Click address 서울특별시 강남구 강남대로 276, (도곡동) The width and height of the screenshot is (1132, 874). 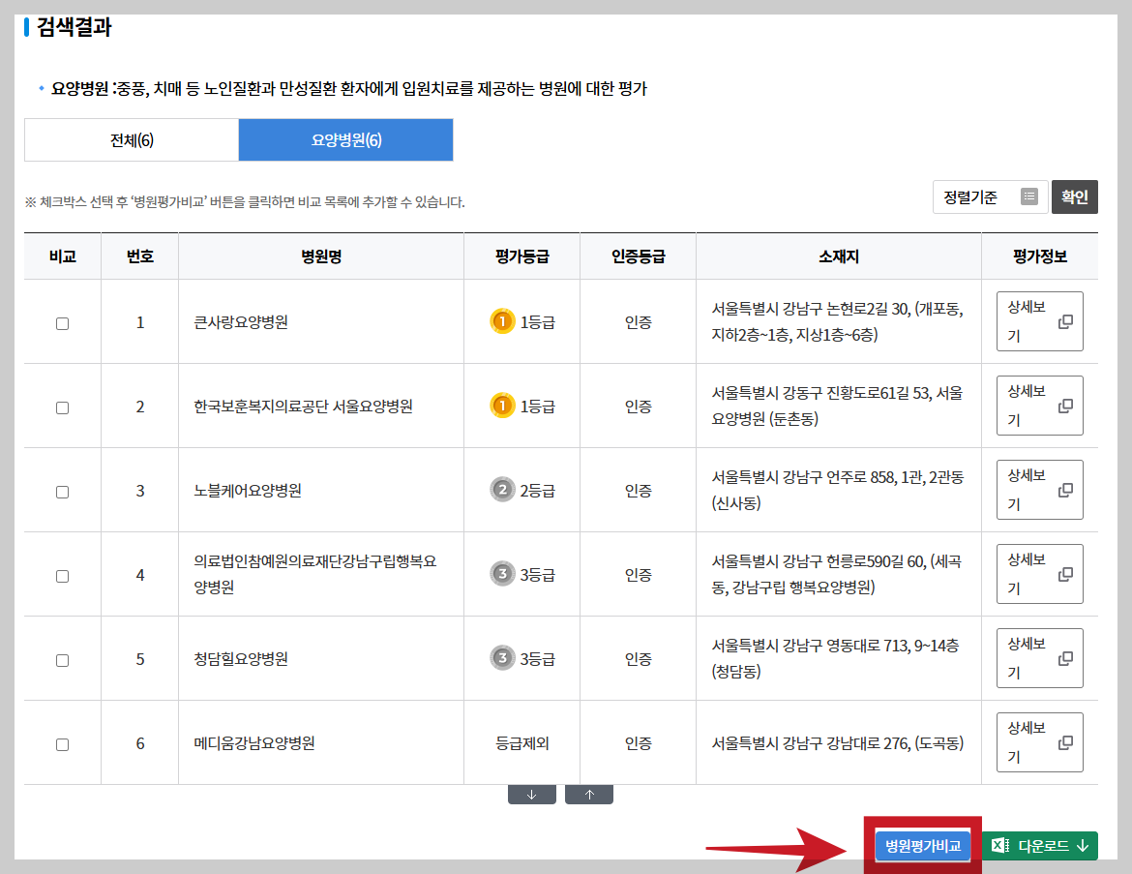(x=838, y=743)
